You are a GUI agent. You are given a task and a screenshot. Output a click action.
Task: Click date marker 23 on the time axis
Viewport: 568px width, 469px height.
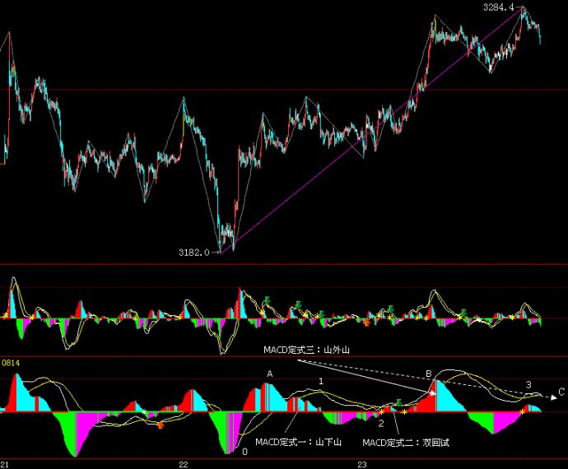(362, 465)
